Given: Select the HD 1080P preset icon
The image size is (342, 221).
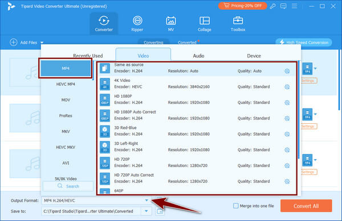Looking at the screenshot, I should point(105,100).
